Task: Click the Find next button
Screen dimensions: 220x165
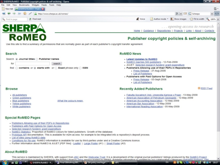Action: [35, 19]
